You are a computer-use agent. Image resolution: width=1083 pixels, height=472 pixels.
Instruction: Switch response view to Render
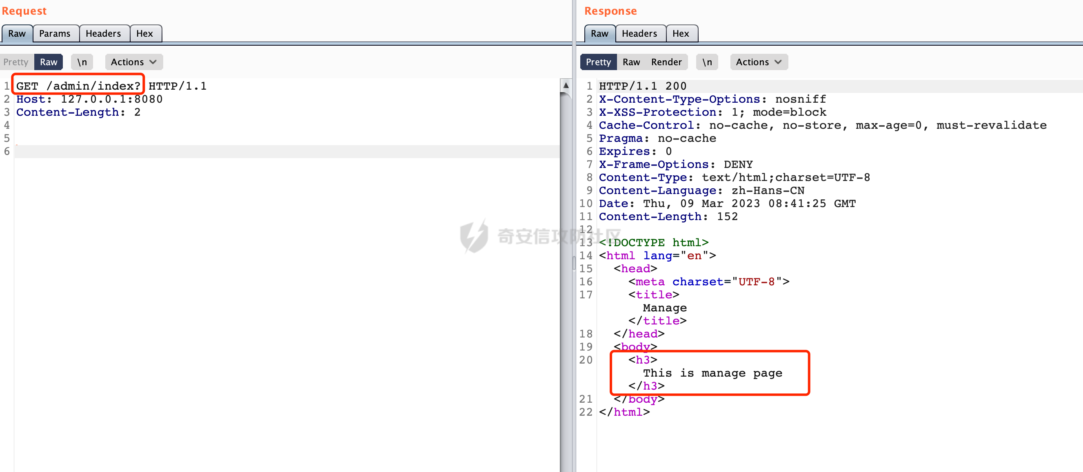pos(666,62)
